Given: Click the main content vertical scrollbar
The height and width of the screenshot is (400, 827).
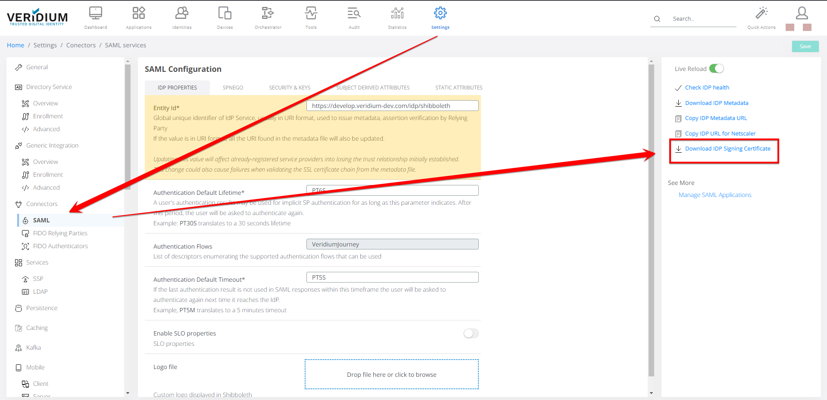Looking at the screenshot, I should click(651, 215).
